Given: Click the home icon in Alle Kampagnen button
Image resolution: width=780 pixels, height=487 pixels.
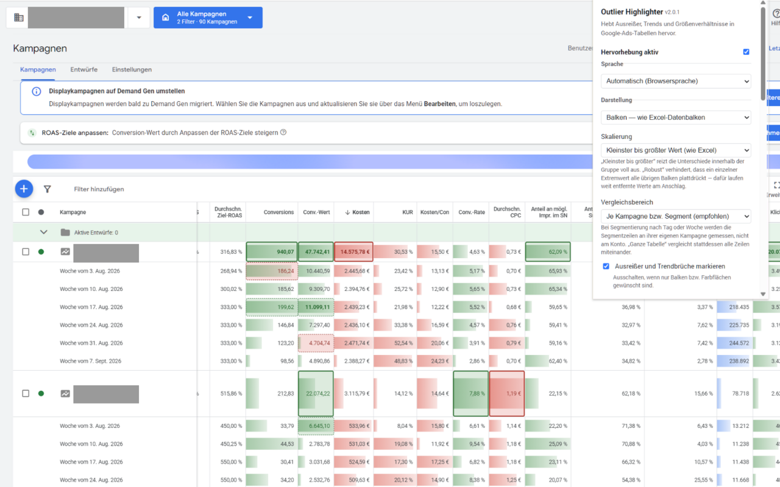Looking at the screenshot, I should pyautogui.click(x=165, y=18).
